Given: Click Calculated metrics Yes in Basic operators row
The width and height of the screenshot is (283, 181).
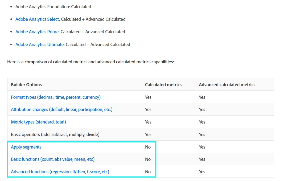Looking at the screenshot, I should coord(148,134).
